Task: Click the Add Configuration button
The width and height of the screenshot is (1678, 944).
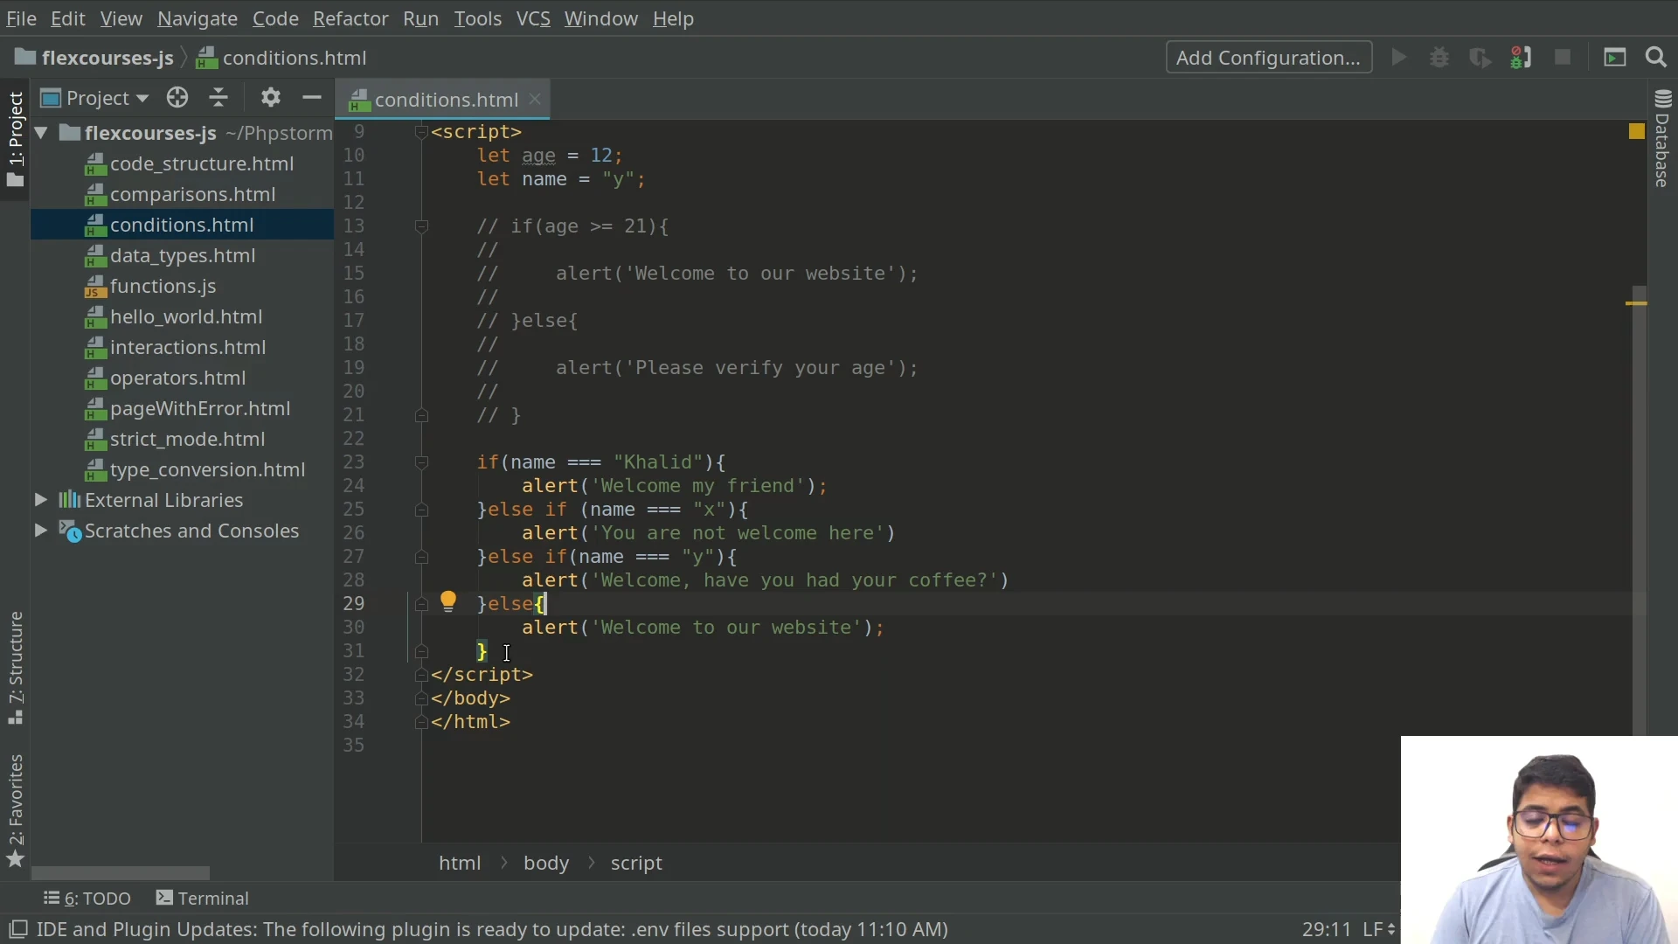Action: coord(1268,58)
